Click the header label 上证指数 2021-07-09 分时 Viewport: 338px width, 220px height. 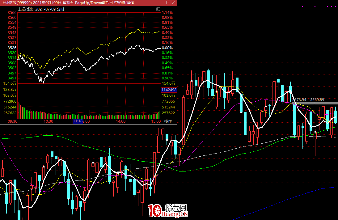click(41, 9)
